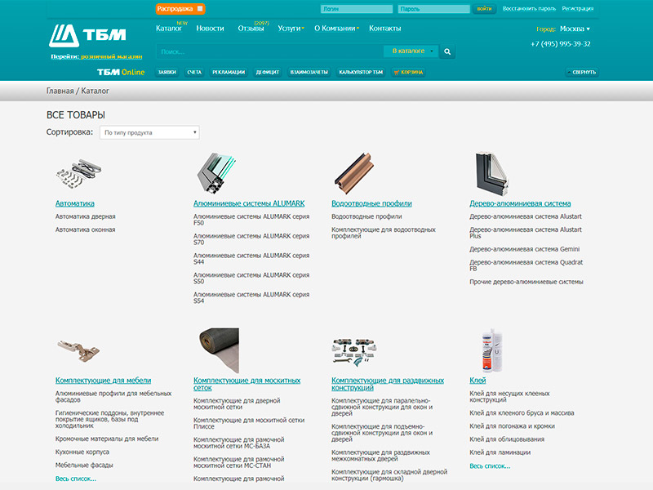Open the Новости menu item
This screenshot has width=653, height=490.
coord(210,29)
